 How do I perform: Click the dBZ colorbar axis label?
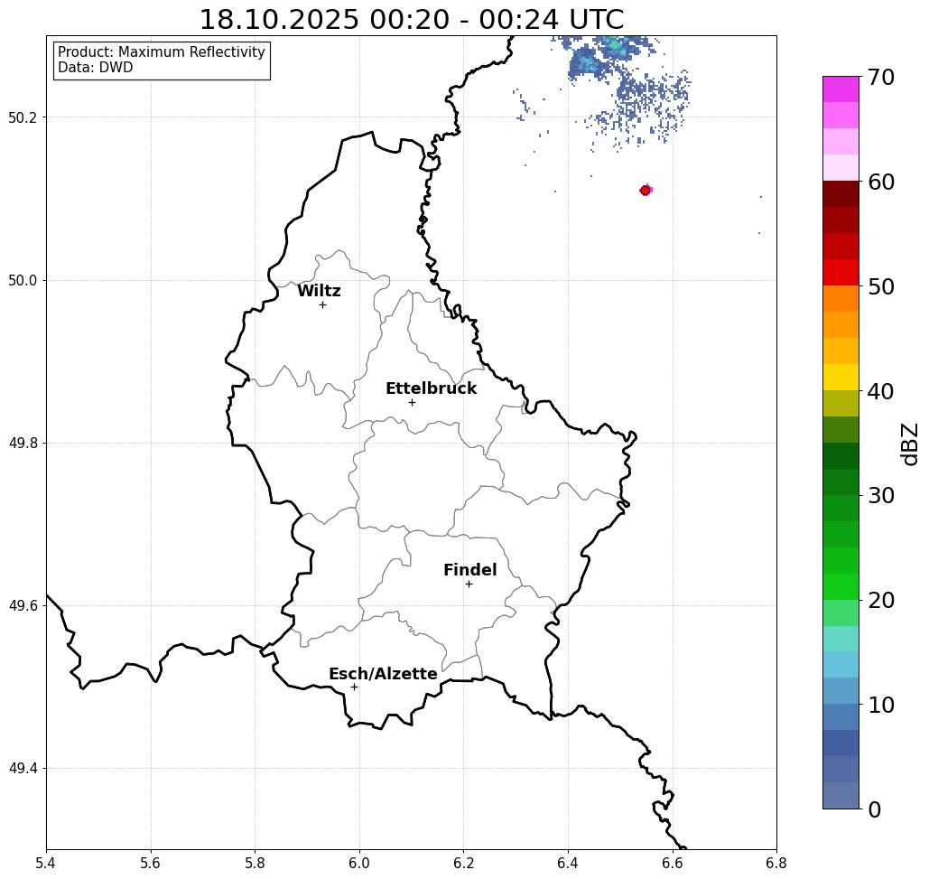pos(911,444)
